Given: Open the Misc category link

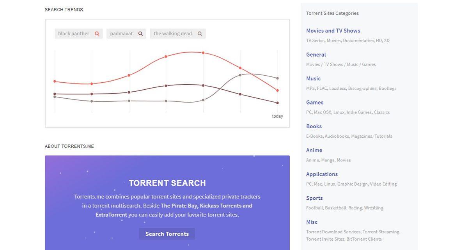Looking at the screenshot, I should [312, 222].
